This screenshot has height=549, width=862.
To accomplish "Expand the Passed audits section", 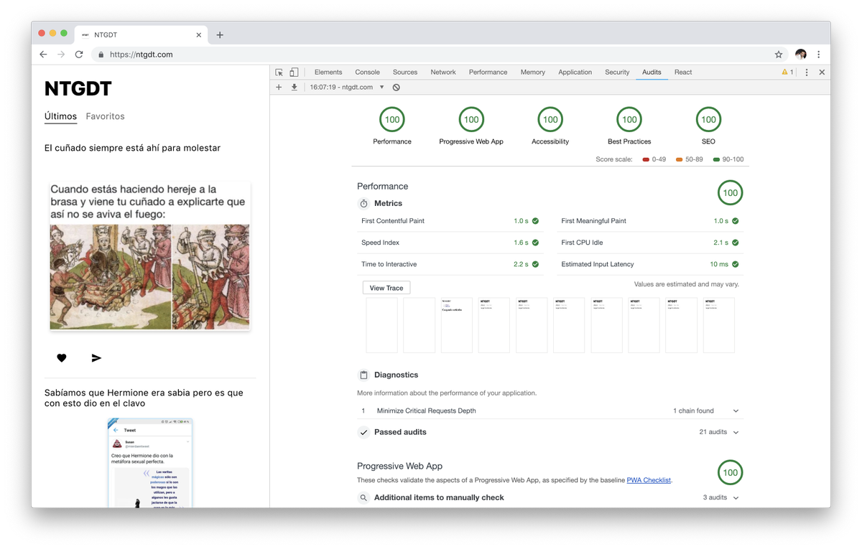I will click(736, 433).
